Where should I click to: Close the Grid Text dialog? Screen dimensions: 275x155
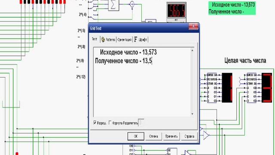[x=193, y=26]
